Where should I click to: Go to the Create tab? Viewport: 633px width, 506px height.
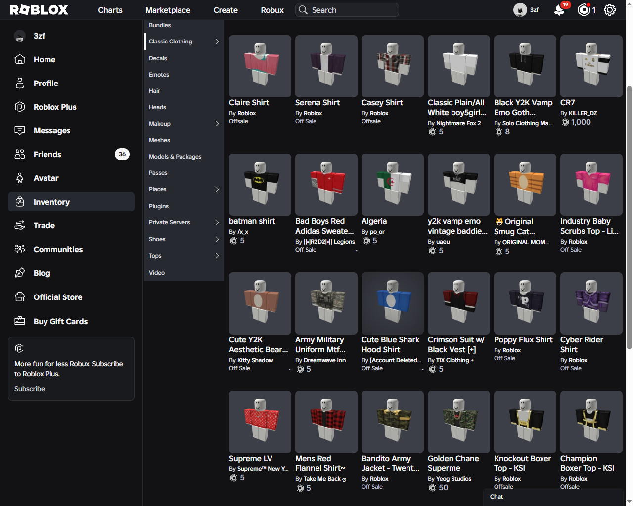[x=226, y=10]
